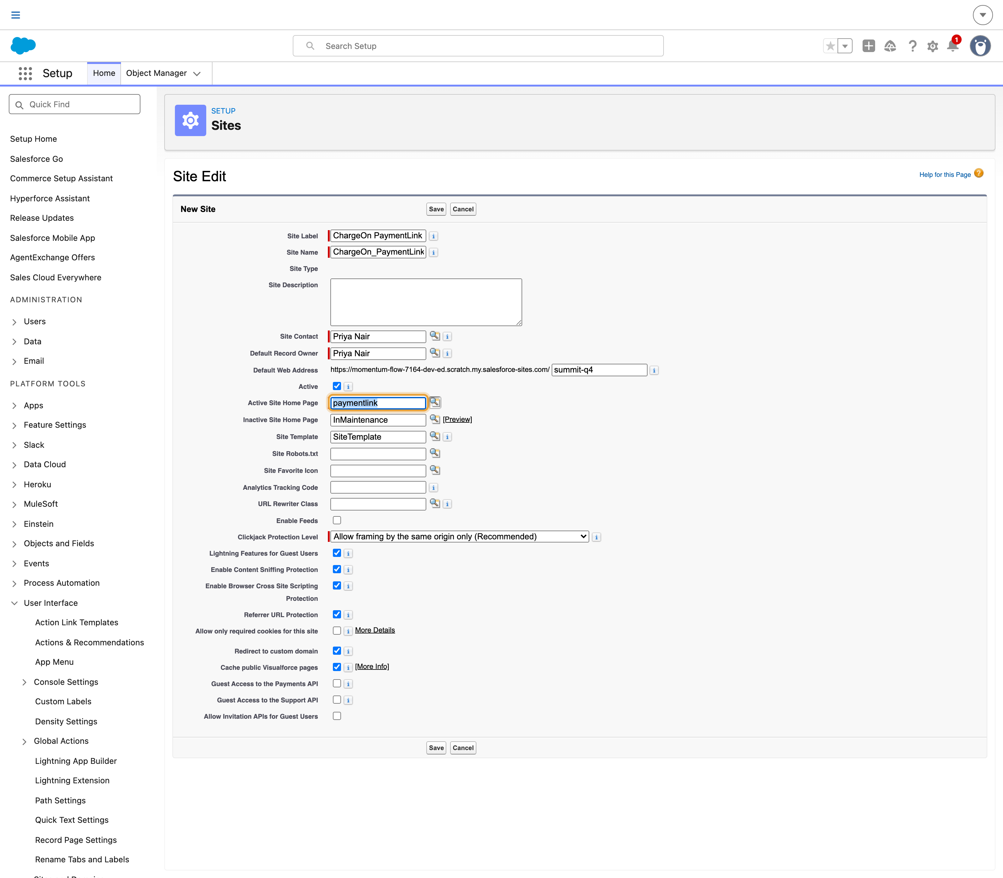Toggle Enable Content Sniffing Protection checkbox
This screenshot has width=1003, height=878.
click(337, 569)
